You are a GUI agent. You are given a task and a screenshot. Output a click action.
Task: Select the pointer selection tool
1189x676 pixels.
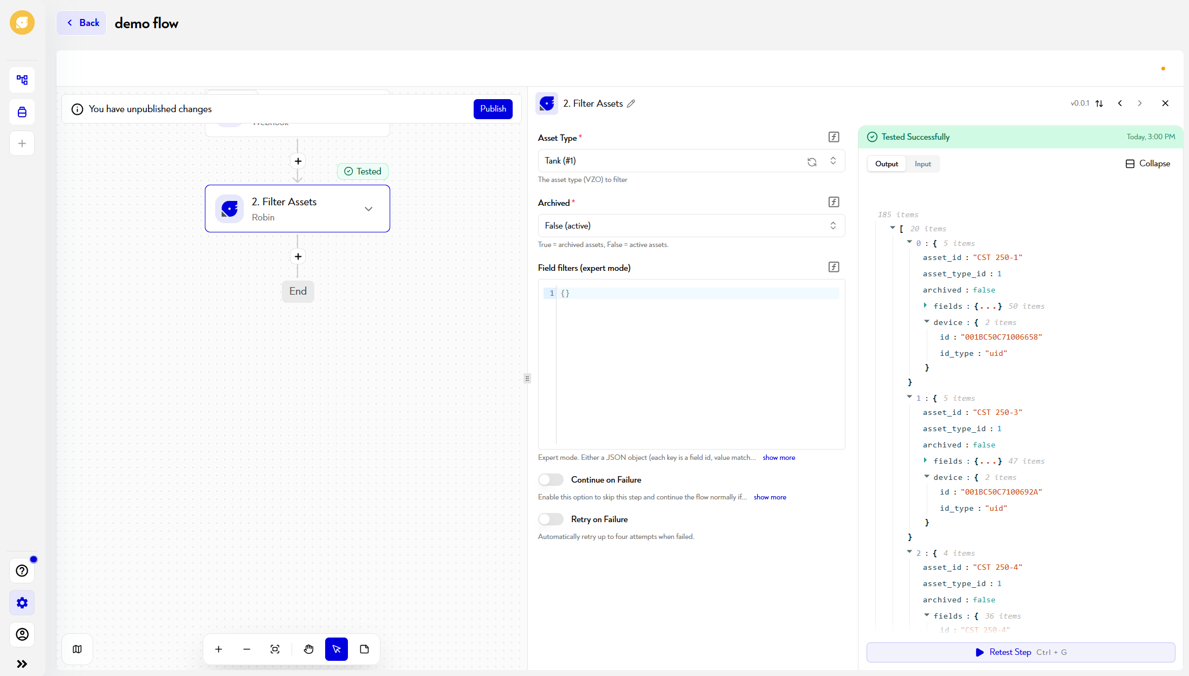337,649
